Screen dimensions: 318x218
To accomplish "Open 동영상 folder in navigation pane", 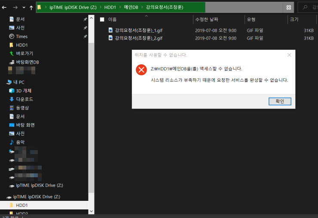I will 22,108.
